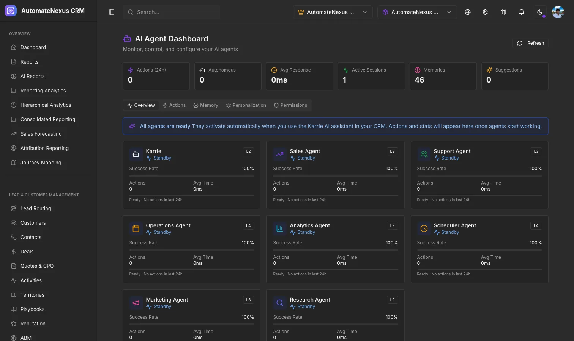Click the L4 badge on Operations Agent
This screenshot has height=341, width=574.
(248, 225)
